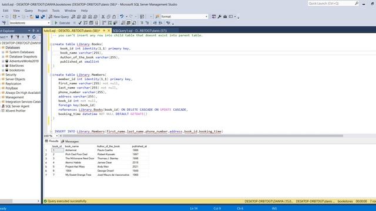Click the Comment out selected lines icon
Image resolution: width=376 pixels, height=211 pixels.
pyautogui.click(x=142, y=23)
